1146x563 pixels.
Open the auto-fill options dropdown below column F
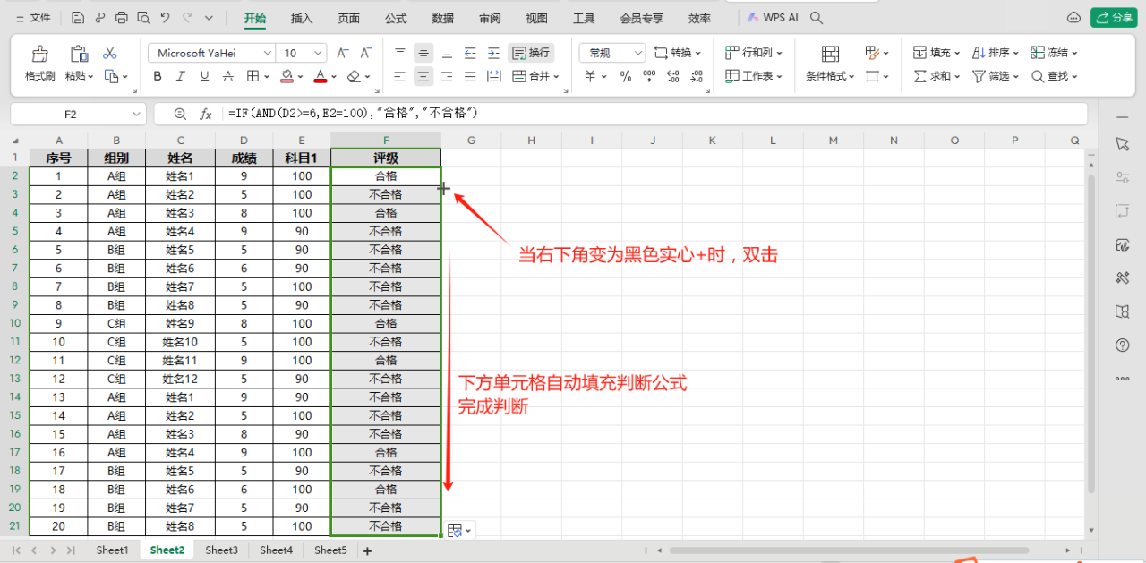click(459, 530)
